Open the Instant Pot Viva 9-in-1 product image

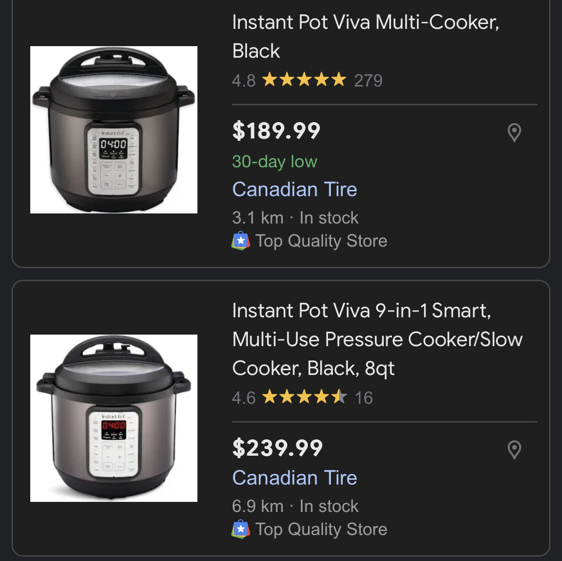[114, 418]
